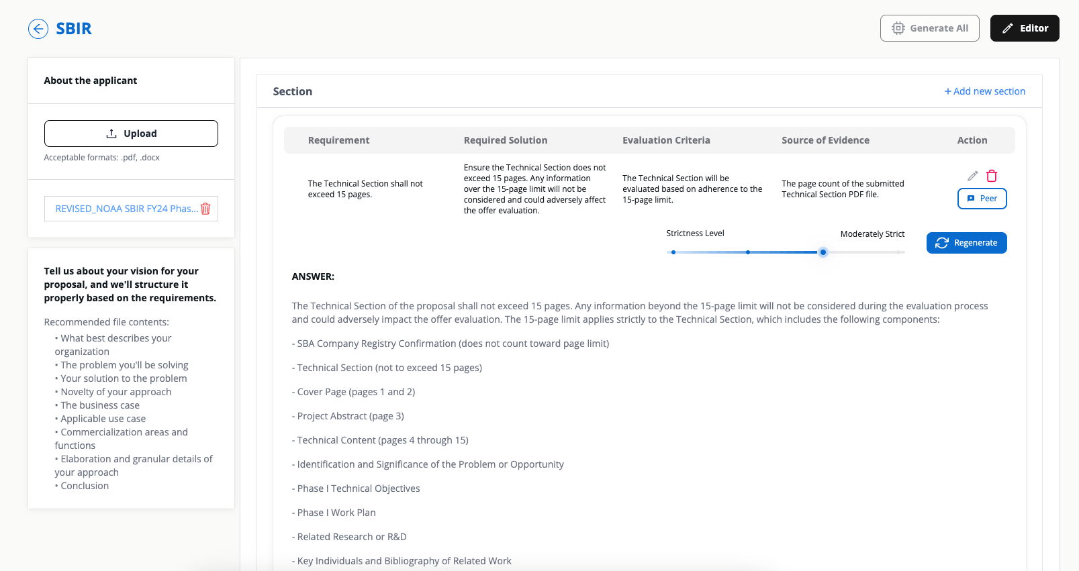Set strictness slider to the strictest stop
This screenshot has height=571, width=1079.
(898, 252)
